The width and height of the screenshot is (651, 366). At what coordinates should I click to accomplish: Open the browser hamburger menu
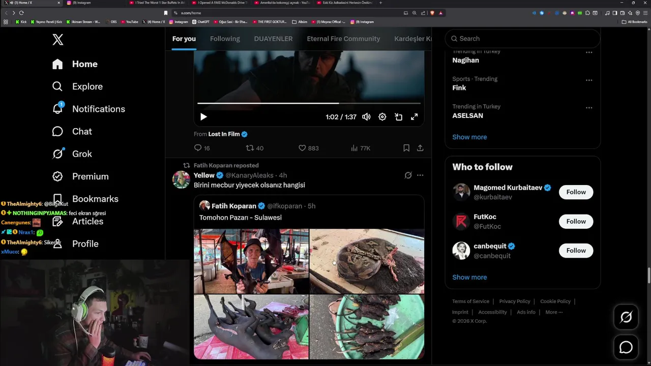(645, 13)
